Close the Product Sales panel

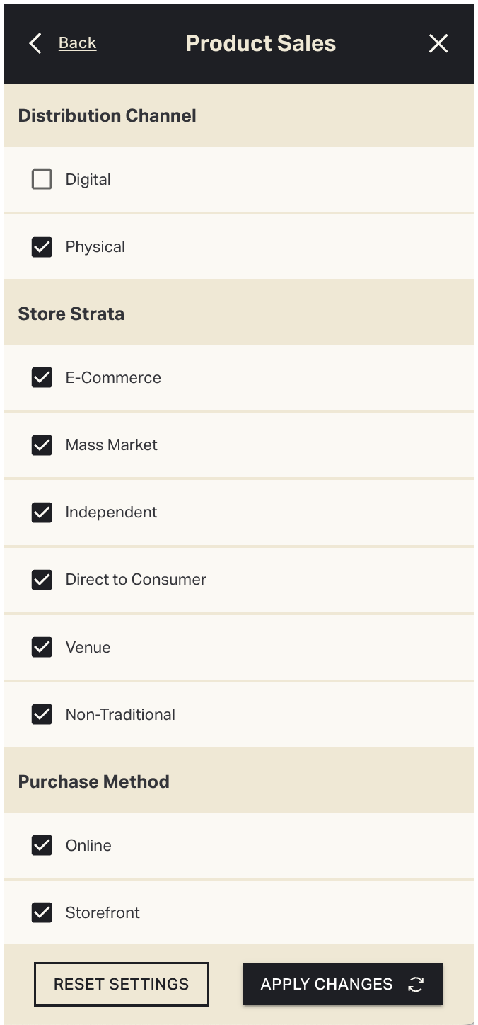pos(438,43)
